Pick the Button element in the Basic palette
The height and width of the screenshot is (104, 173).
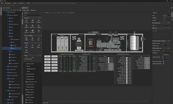(x=27, y=21)
